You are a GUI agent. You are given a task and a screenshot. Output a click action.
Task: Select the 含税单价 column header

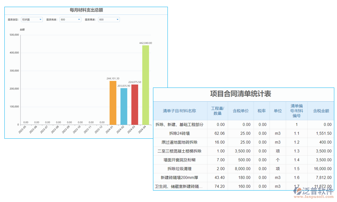click(241, 111)
